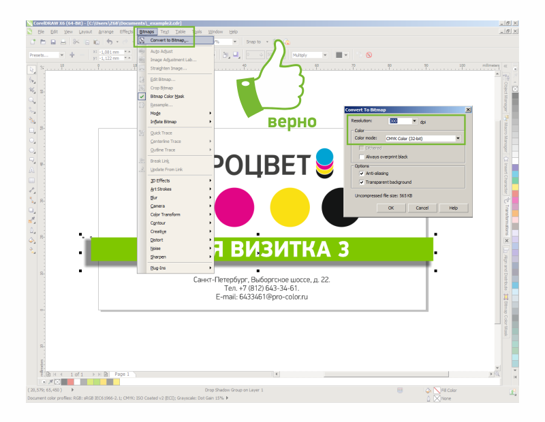Click the Clear Drop Shadow icon
545x422 pixels.
pos(369,55)
